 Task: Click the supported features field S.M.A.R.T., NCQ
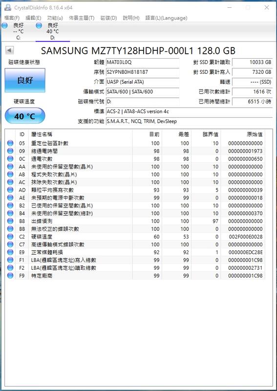190,121
